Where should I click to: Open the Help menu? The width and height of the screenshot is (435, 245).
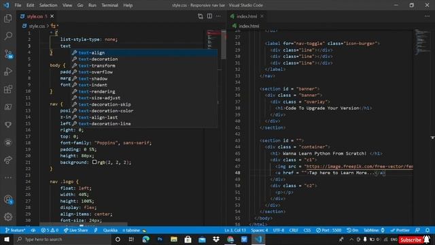(128, 5)
